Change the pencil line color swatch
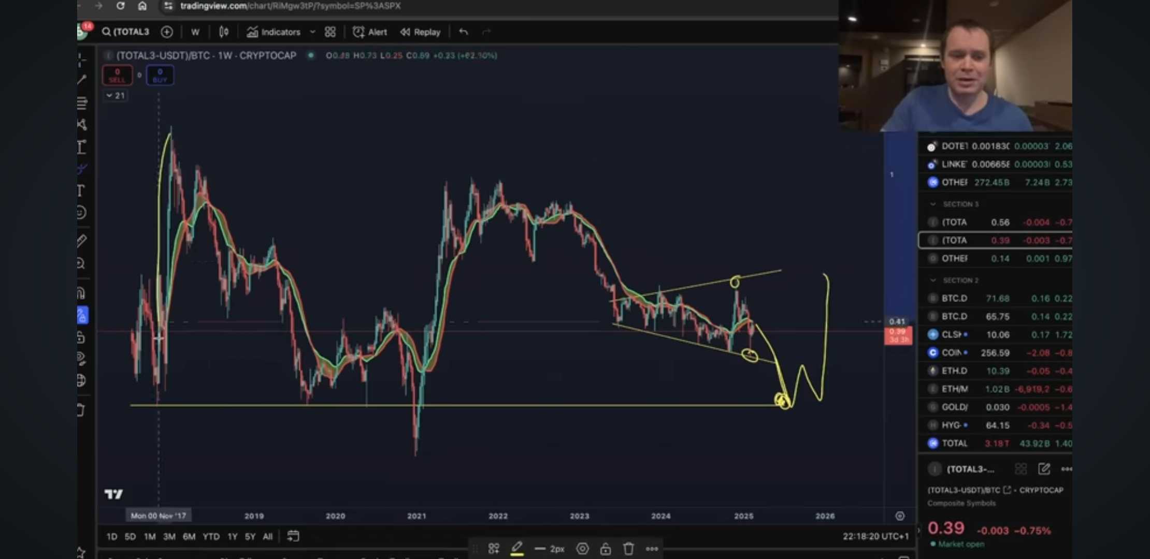 coord(516,549)
